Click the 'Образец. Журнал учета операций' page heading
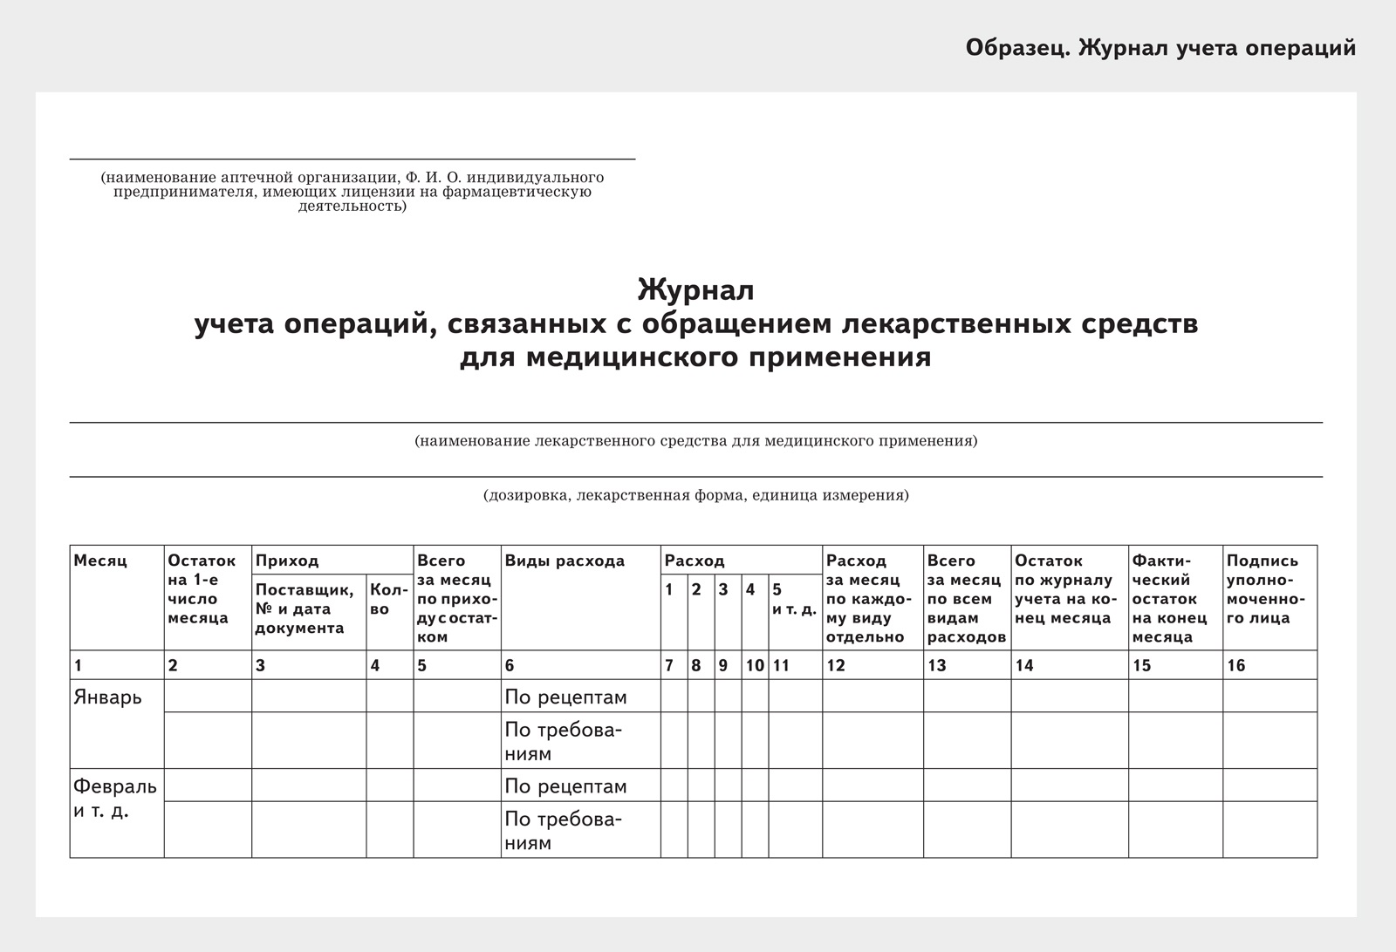This screenshot has height=952, width=1396. pos(1160,48)
